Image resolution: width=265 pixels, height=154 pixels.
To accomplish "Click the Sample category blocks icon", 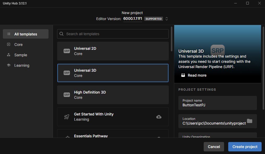I will coord(9,55).
